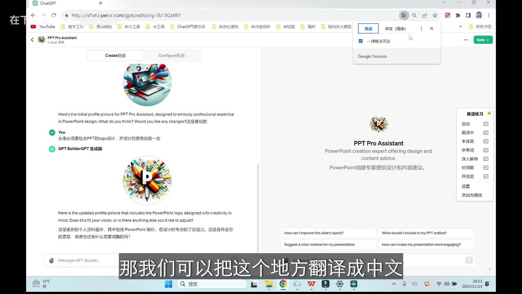Click the zoom magnifier icon in address bar
522x294 pixels.
[414, 16]
